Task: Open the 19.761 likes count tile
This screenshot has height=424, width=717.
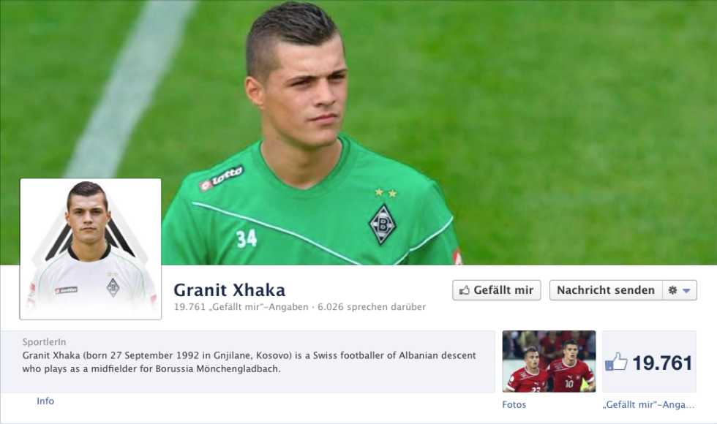Action: click(x=649, y=361)
